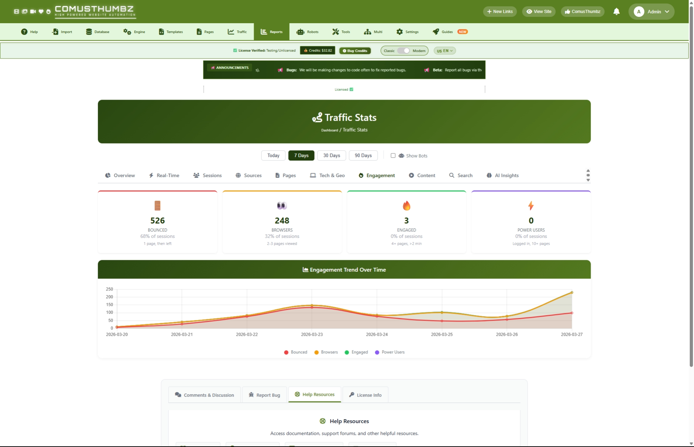Viewport: 694px width, 447px height.
Task: Open the Tools section
Action: click(x=341, y=32)
